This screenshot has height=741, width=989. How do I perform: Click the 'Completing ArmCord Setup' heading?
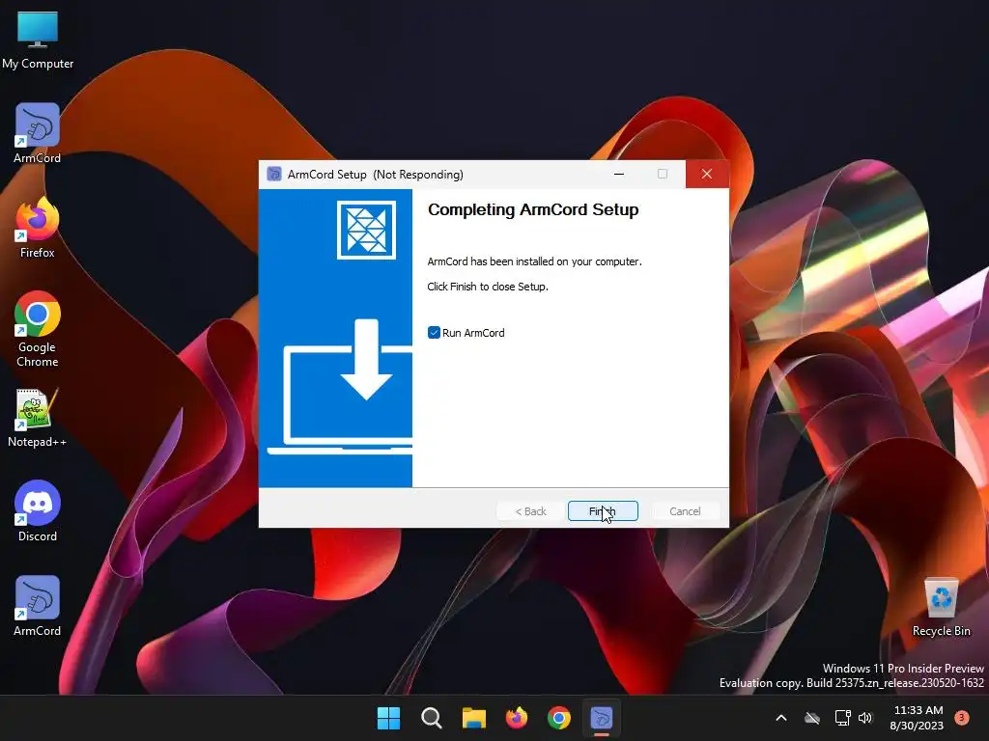click(x=533, y=209)
